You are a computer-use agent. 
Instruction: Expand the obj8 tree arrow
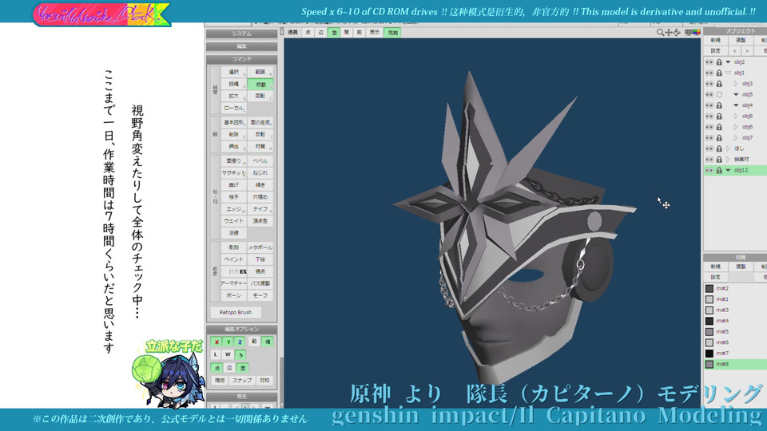736,117
